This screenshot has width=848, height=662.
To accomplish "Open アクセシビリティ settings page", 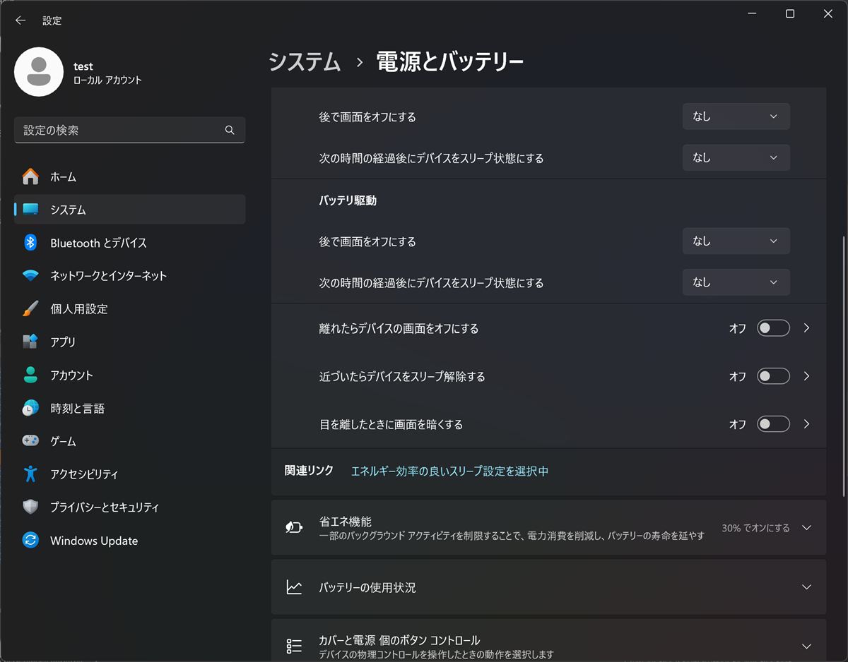I will 130,474.
